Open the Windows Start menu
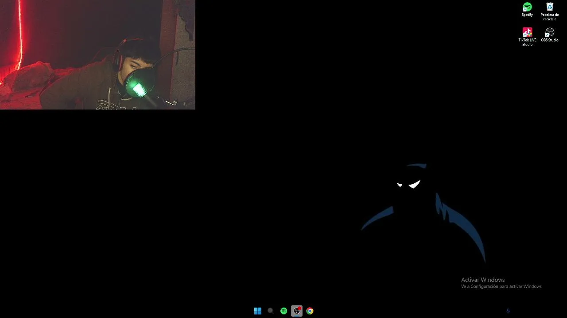Viewport: 567px width, 318px height. click(x=258, y=311)
